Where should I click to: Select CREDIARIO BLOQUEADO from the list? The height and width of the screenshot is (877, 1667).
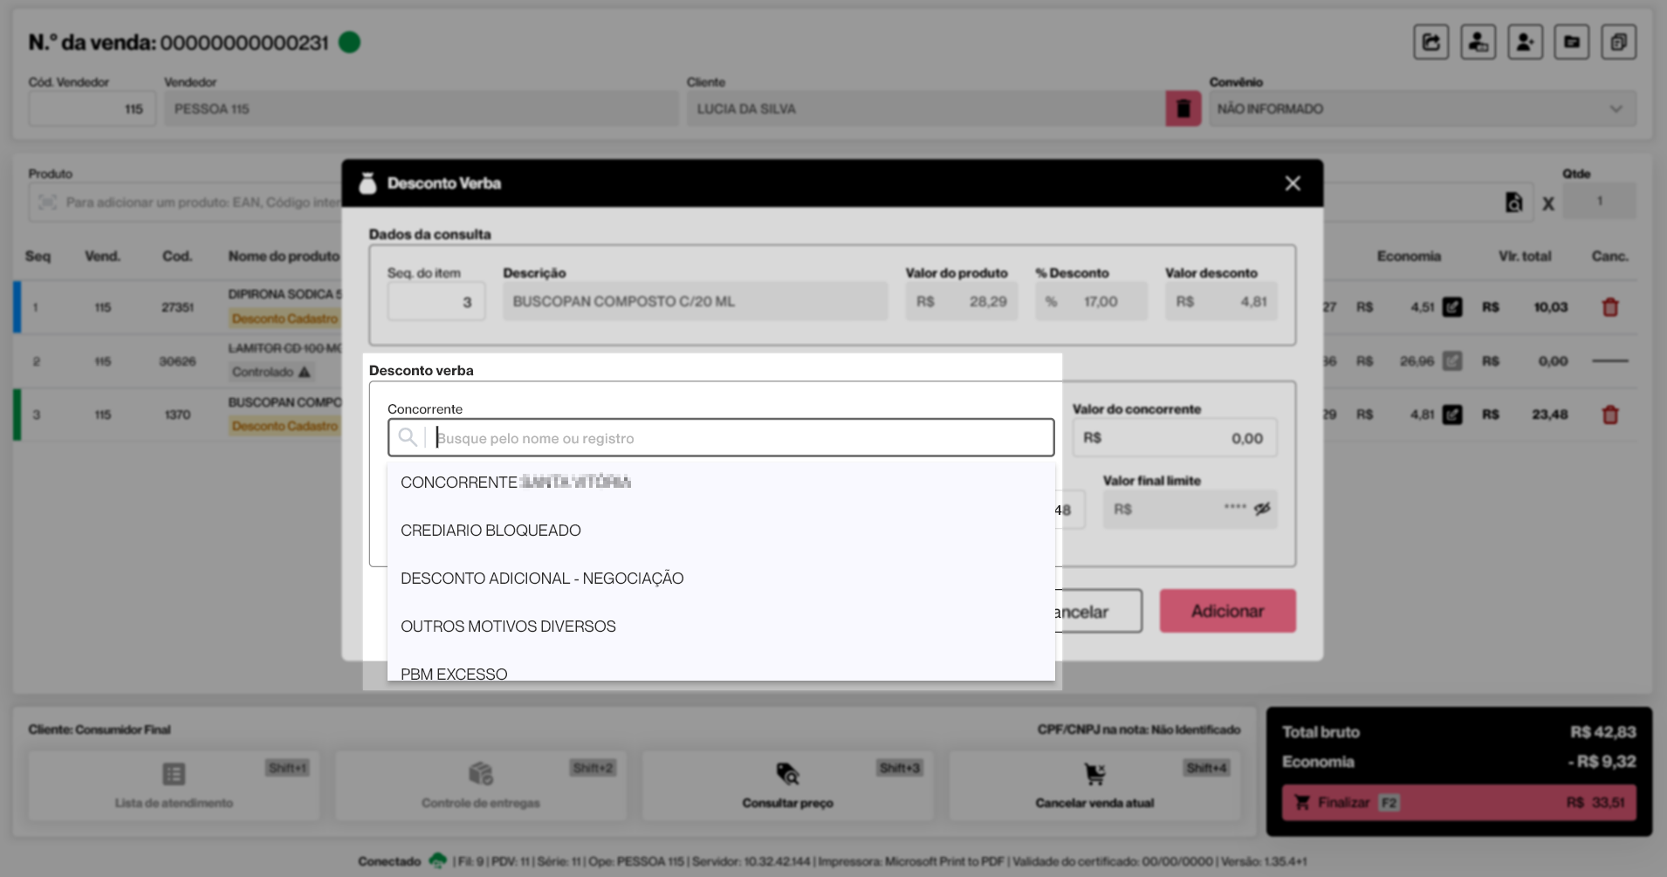[x=490, y=531]
